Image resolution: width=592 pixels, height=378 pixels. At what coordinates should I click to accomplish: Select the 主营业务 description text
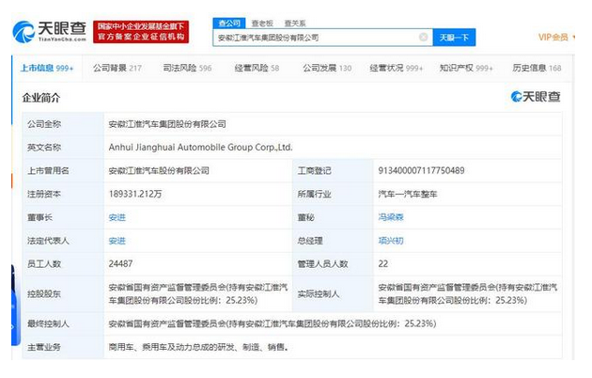(x=199, y=347)
